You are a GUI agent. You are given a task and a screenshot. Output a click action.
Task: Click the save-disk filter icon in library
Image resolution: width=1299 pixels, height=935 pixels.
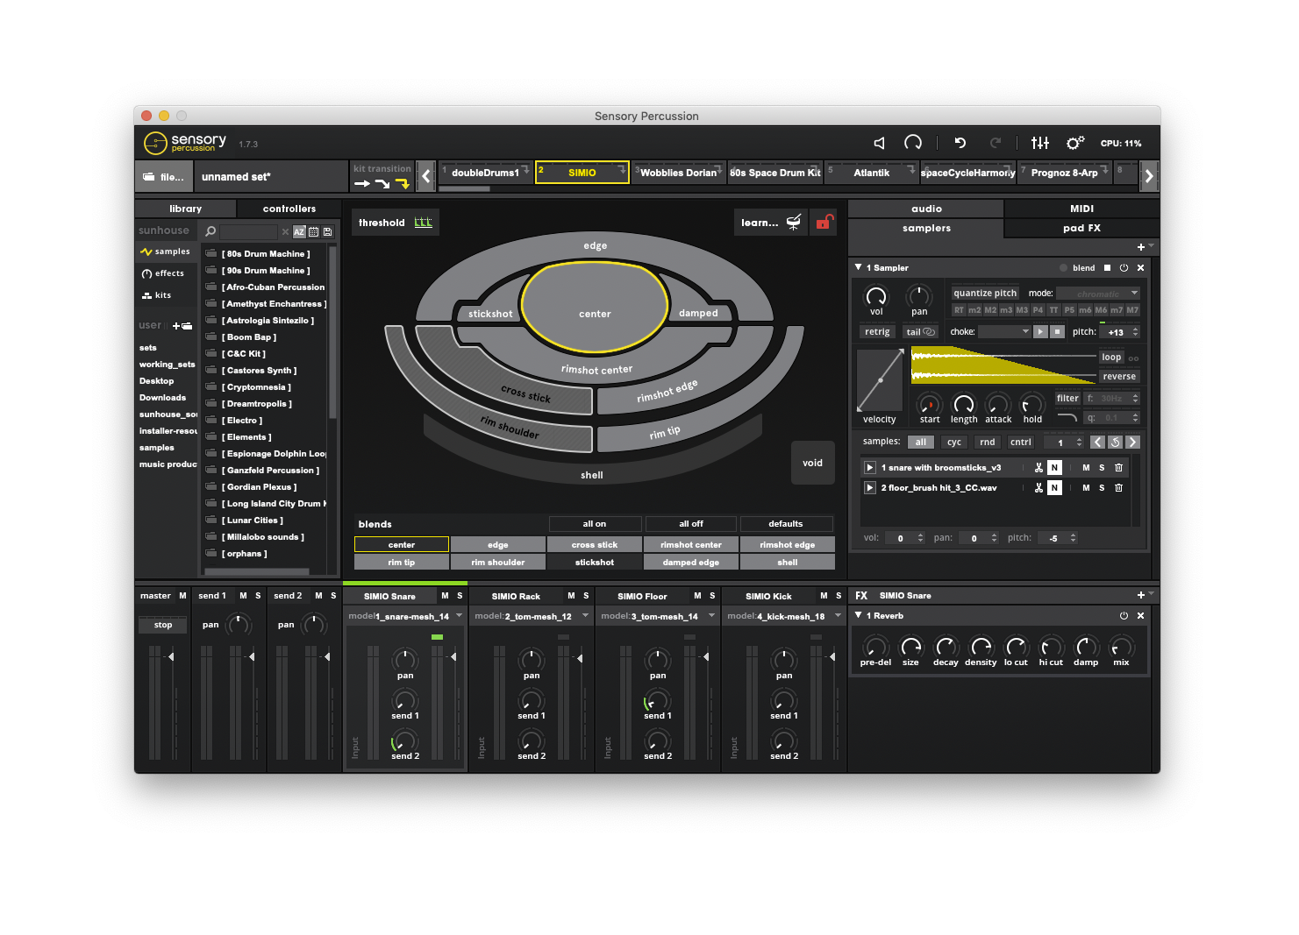pyautogui.click(x=327, y=232)
